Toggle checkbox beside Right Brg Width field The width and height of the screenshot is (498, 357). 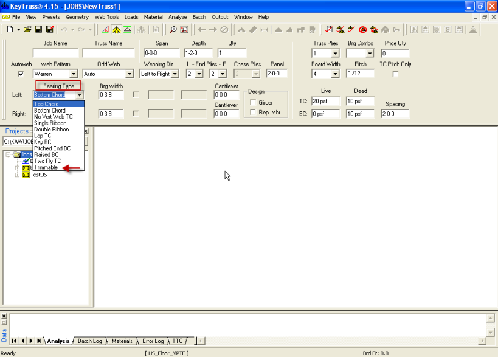(x=136, y=113)
